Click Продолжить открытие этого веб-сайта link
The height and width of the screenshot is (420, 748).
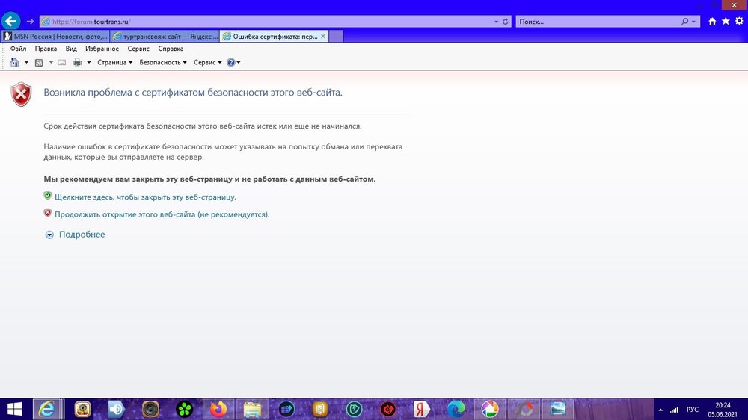(x=162, y=214)
